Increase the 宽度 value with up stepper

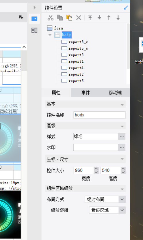tap(96, 169)
